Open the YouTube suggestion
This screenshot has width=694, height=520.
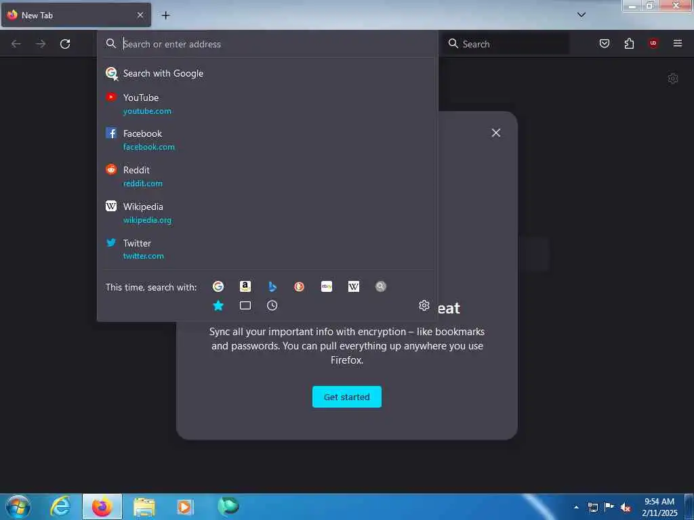coord(267,104)
